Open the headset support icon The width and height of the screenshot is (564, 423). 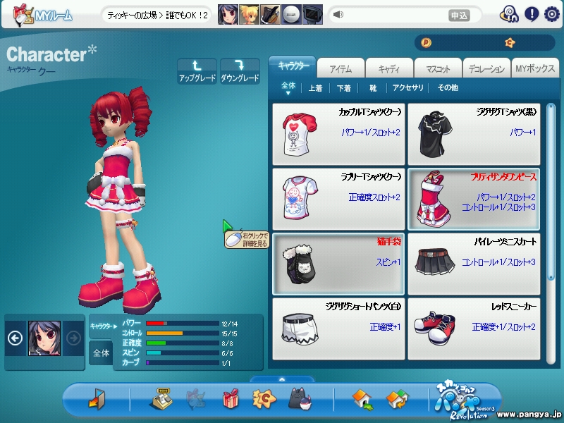coord(509,15)
